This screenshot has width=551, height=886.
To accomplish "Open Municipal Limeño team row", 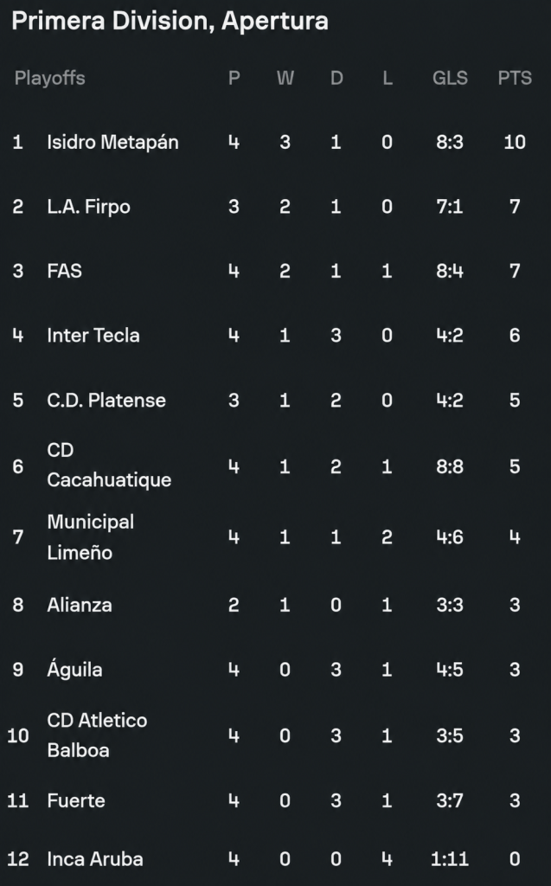I will tap(275, 536).
